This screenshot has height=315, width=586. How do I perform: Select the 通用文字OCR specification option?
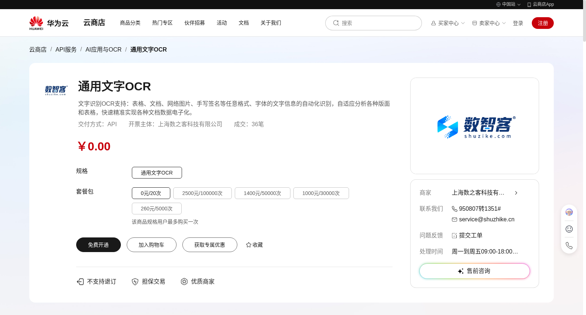pyautogui.click(x=157, y=173)
